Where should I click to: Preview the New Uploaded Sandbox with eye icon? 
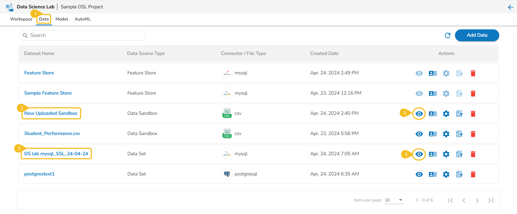419,114
